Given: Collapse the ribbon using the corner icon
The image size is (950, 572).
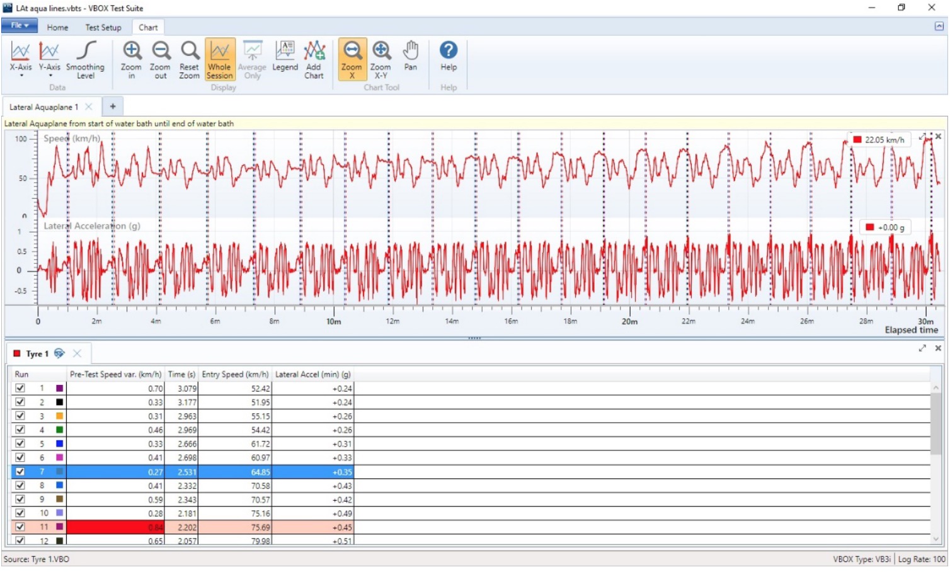Looking at the screenshot, I should (x=939, y=26).
